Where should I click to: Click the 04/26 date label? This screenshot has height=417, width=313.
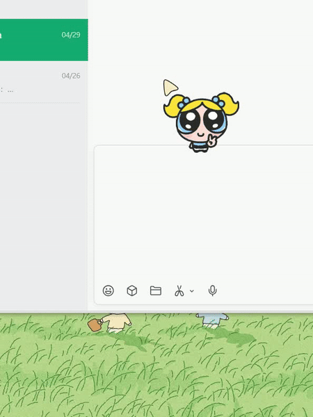point(71,76)
